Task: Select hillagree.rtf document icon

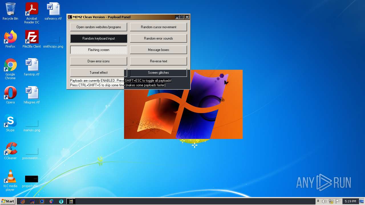Action: [32, 95]
